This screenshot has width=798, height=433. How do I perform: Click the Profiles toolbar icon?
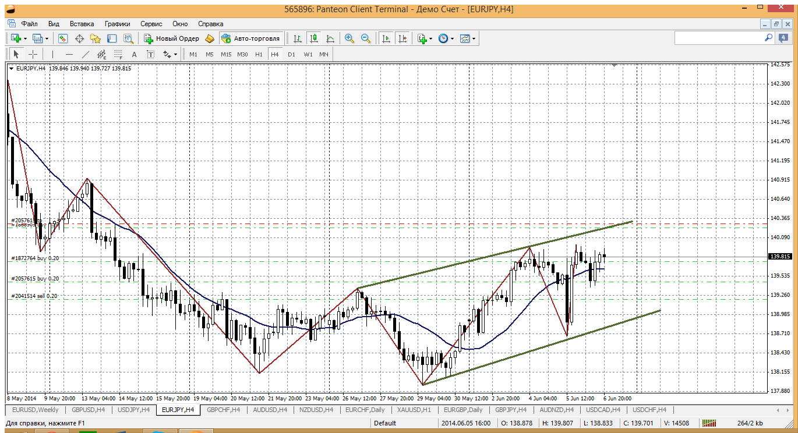38,38
